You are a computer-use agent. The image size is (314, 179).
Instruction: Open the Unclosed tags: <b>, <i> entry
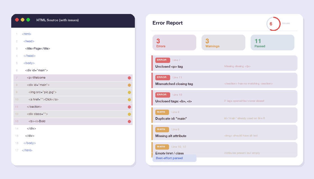click(224, 98)
